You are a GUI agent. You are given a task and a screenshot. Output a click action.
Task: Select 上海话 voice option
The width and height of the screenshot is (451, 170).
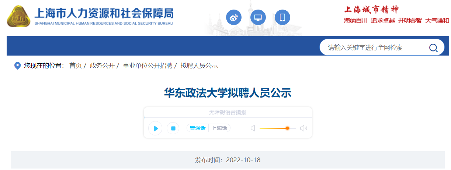click(x=219, y=128)
